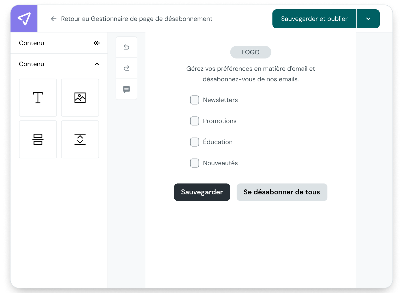
Task: Enable the Éducation checkbox
Action: point(194,142)
